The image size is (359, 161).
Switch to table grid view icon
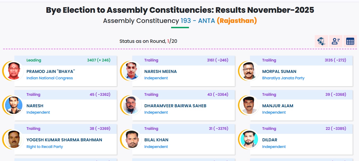pyautogui.click(x=350, y=41)
